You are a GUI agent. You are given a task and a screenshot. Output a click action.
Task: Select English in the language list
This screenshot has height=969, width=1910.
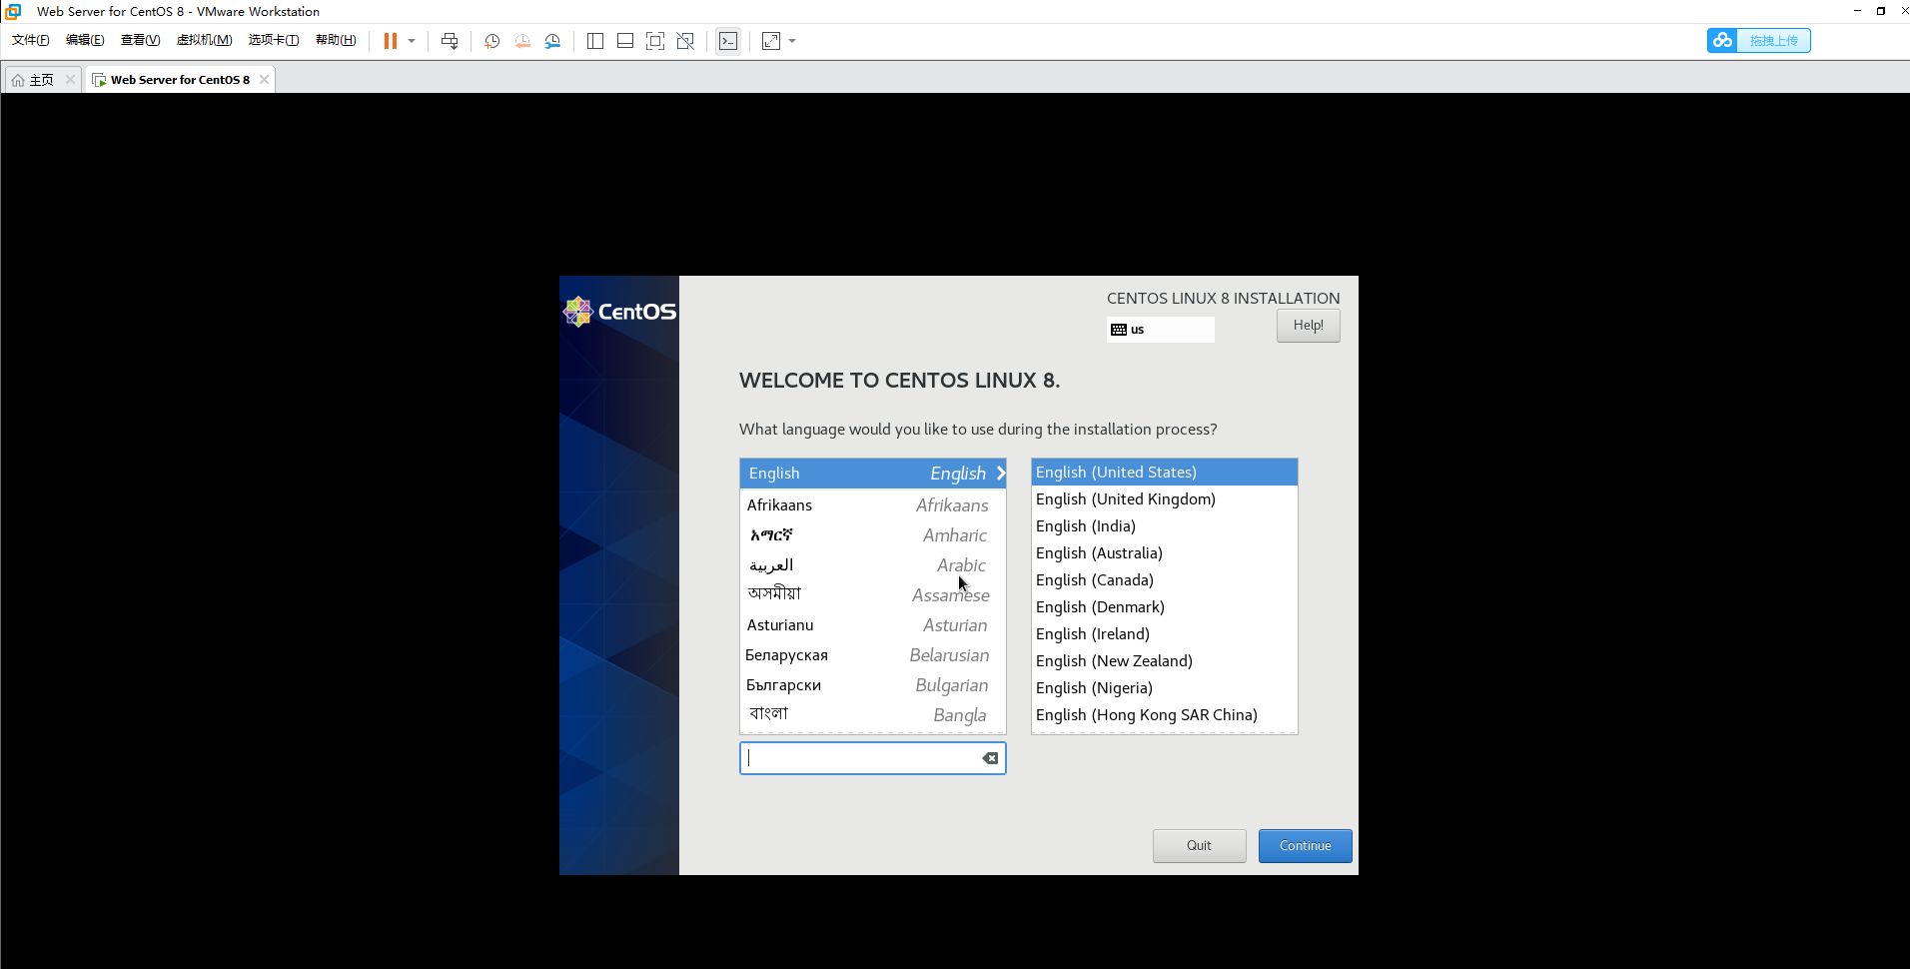click(873, 474)
